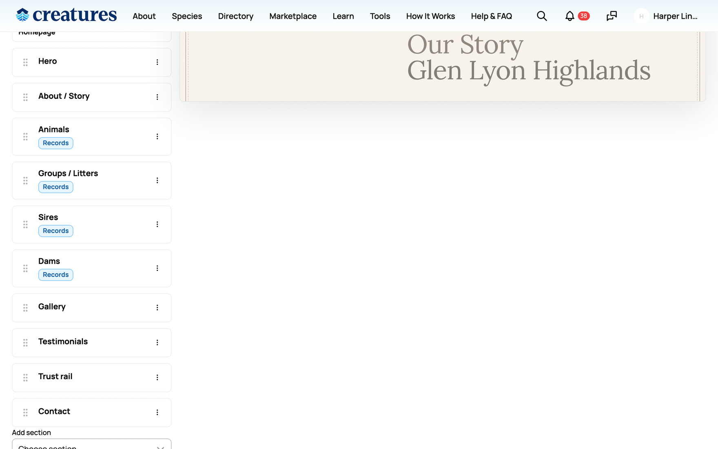Viewport: 718px width, 449px height.
Task: Select the Sires section label
Action: tap(48, 217)
